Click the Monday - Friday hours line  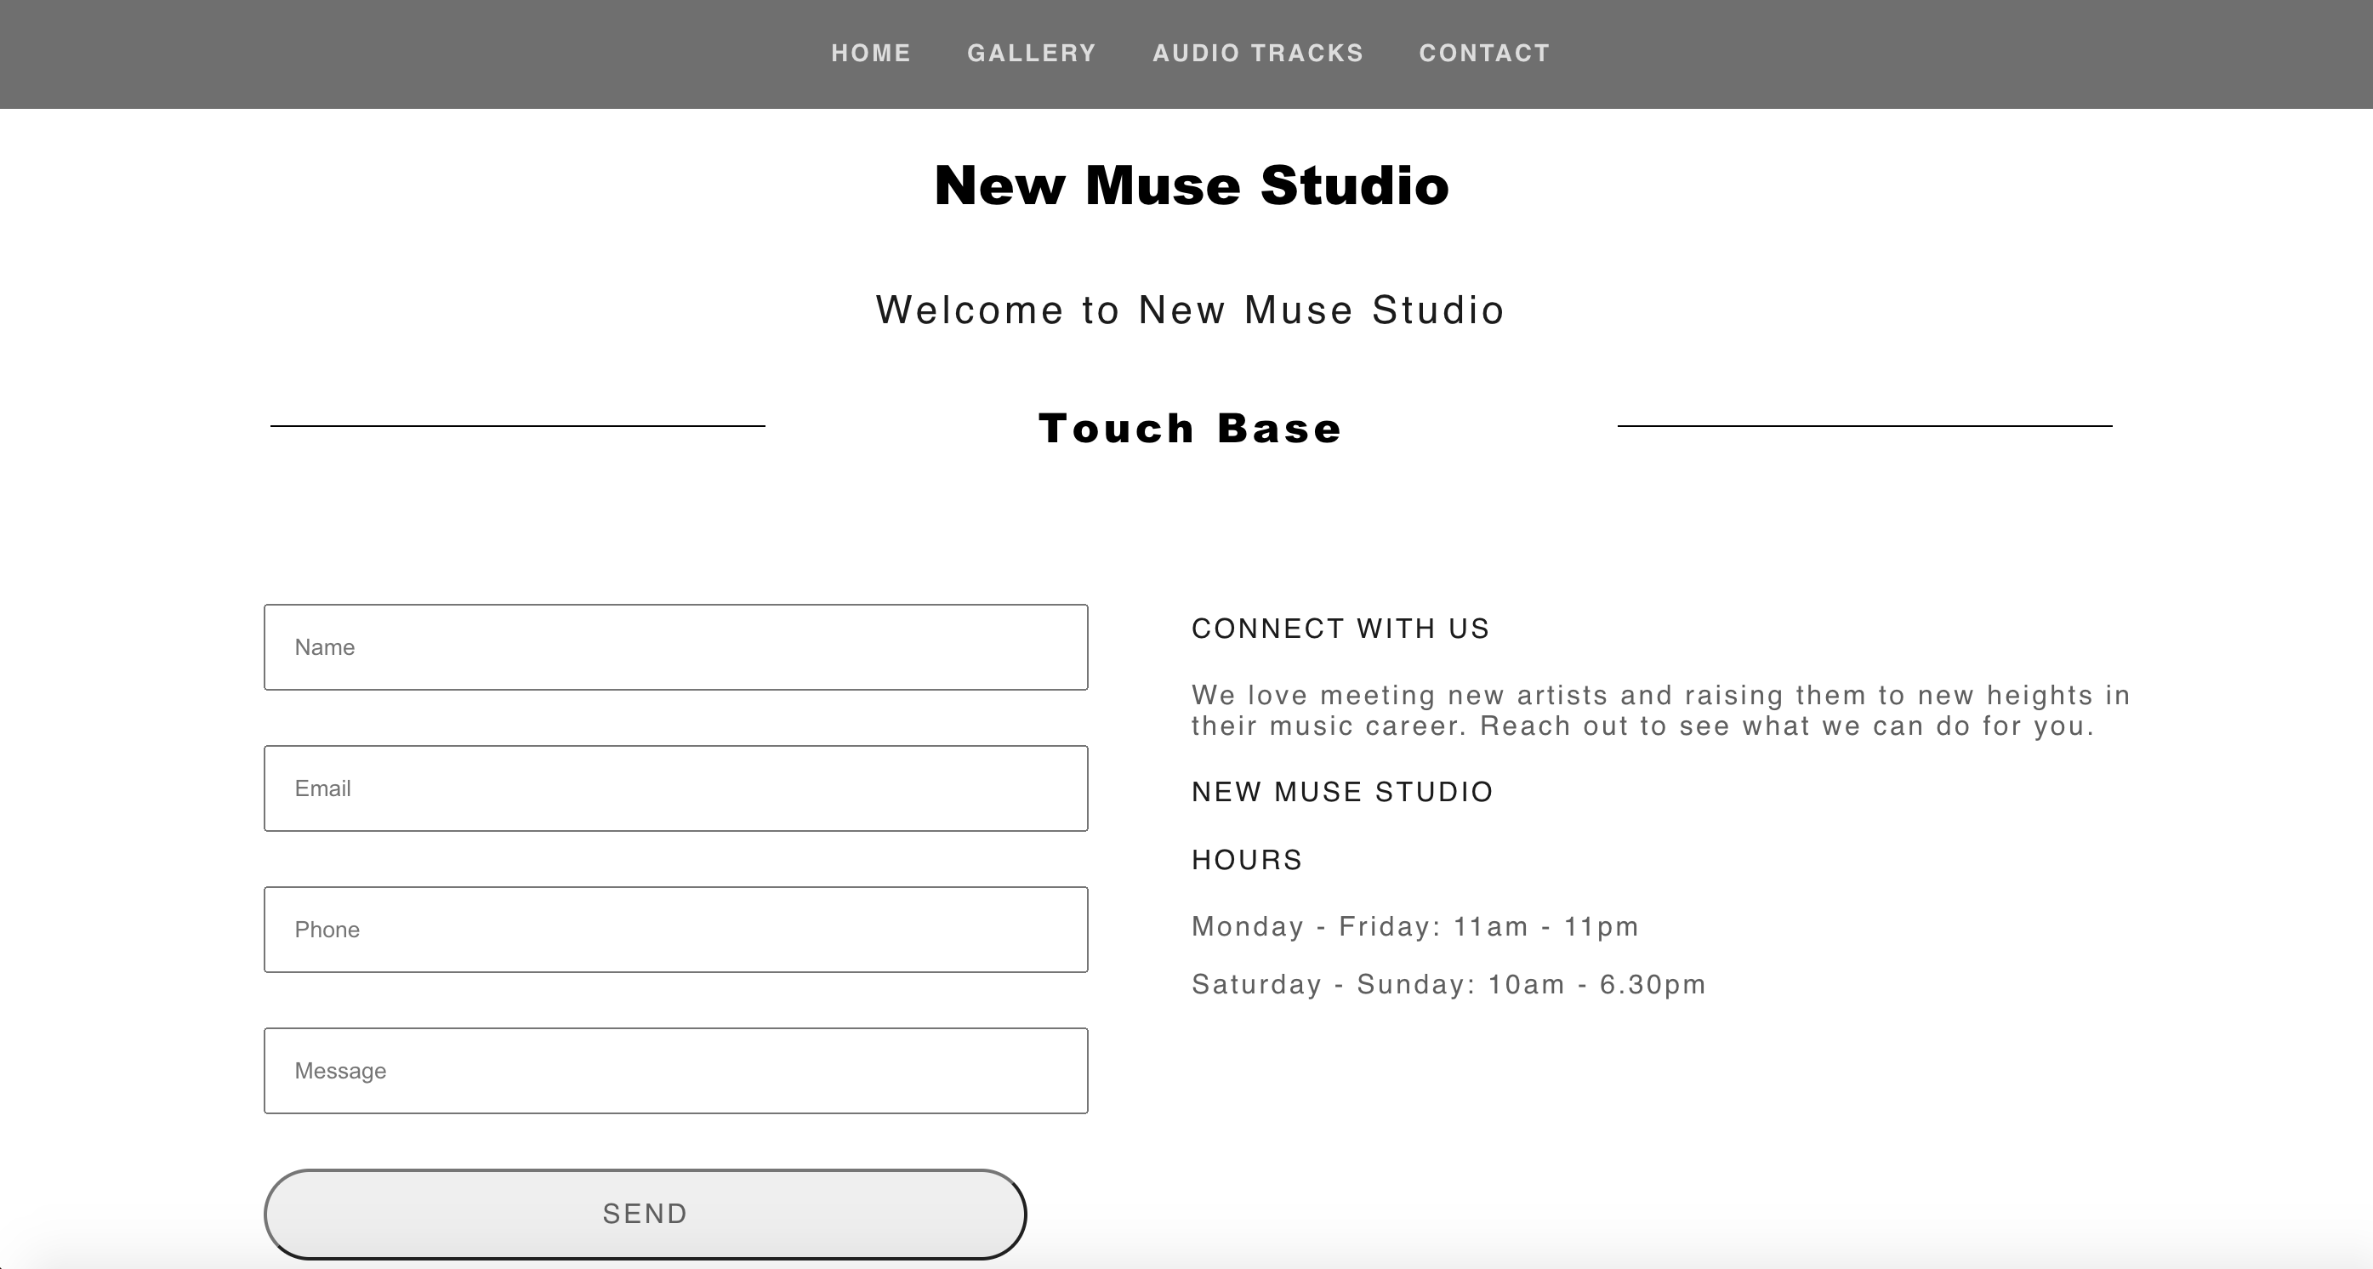click(1415, 926)
